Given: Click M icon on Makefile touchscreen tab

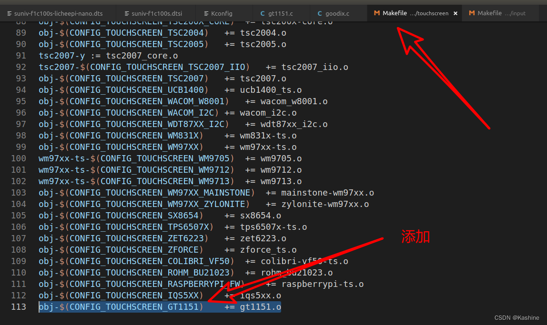Looking at the screenshot, I should point(377,13).
